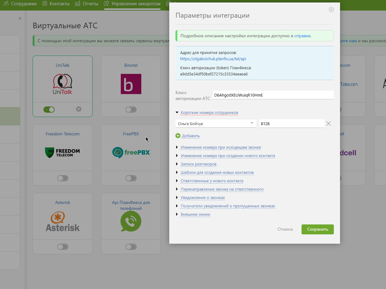The height and width of the screenshot is (289, 386).
Task: Enable the FreePBX integration toggle
Action: [131, 178]
